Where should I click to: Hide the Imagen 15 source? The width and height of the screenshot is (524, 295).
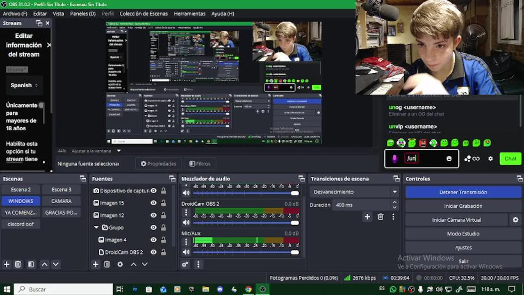153,203
